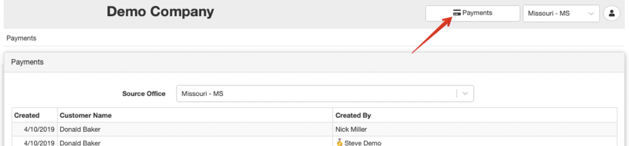
Task: Expand the Missouri - MS header dropdown chevron
Action: tap(591, 14)
